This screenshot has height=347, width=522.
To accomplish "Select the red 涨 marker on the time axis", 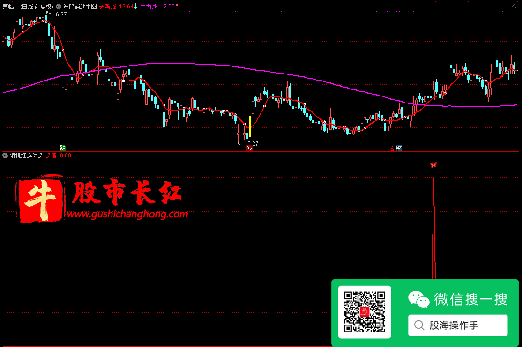I will (x=249, y=148).
